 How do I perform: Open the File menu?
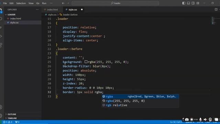5,3
